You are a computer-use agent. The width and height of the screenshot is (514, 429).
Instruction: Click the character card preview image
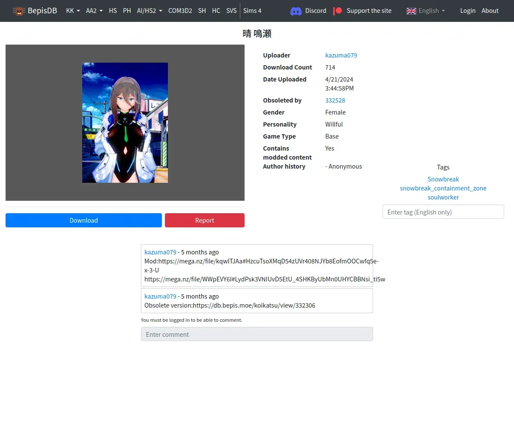[125, 123]
